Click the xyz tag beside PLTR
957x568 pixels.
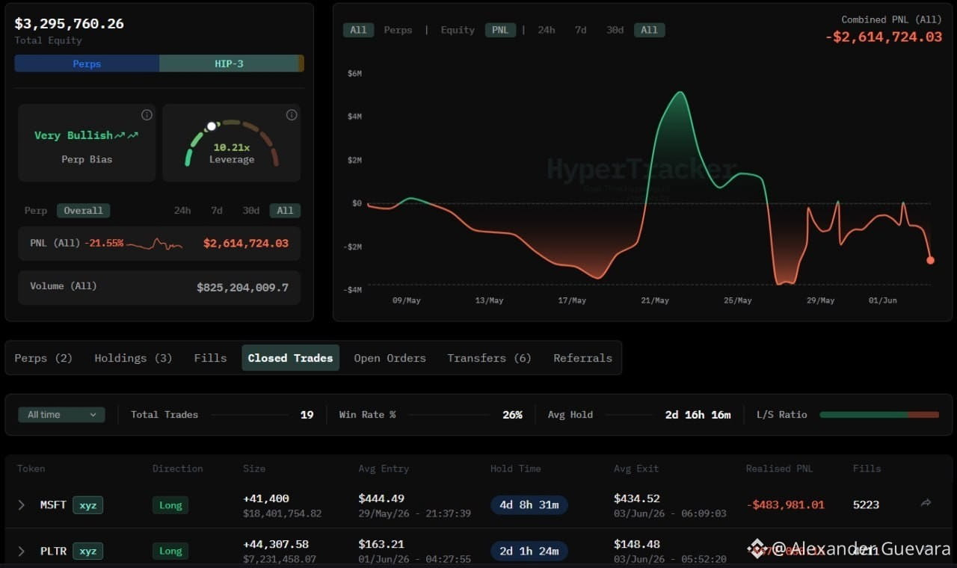[x=87, y=552]
